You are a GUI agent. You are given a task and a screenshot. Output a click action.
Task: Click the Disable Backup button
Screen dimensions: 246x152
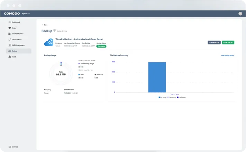pos(214,42)
